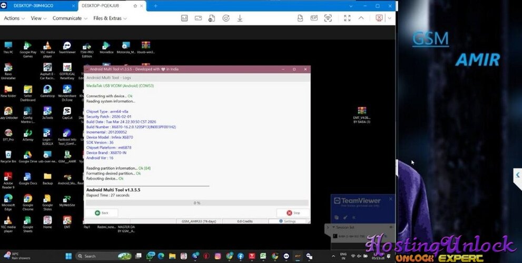Screen dimensions: 522x263
Task: Open the This PC desktop icon
Action: [x=8, y=48]
